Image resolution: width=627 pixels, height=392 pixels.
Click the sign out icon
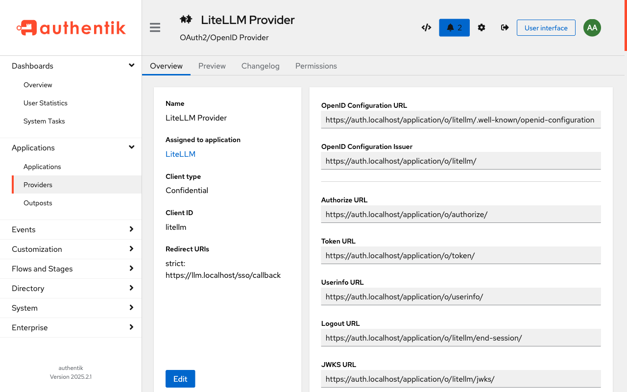tap(505, 27)
